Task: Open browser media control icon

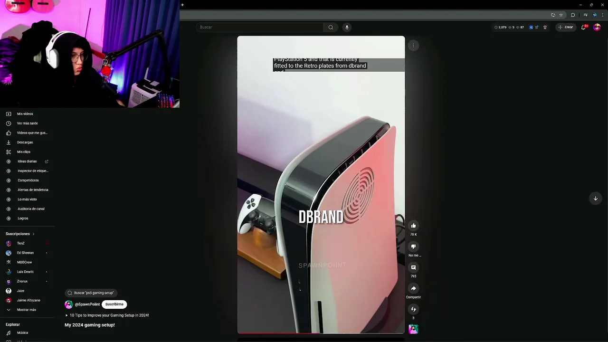Action: [585, 15]
